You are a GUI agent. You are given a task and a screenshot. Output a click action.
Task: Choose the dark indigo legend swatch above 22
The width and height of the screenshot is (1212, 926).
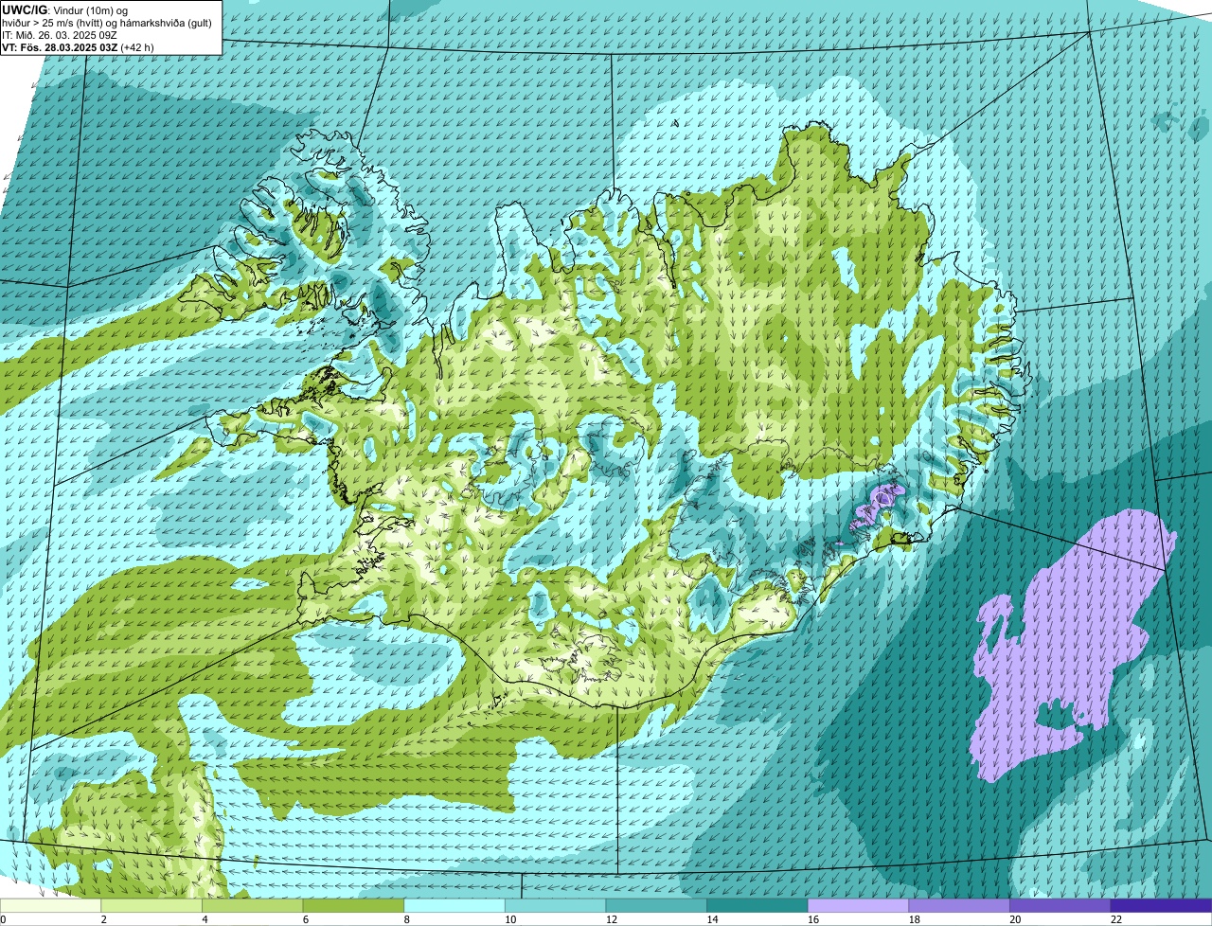tap(1162, 905)
